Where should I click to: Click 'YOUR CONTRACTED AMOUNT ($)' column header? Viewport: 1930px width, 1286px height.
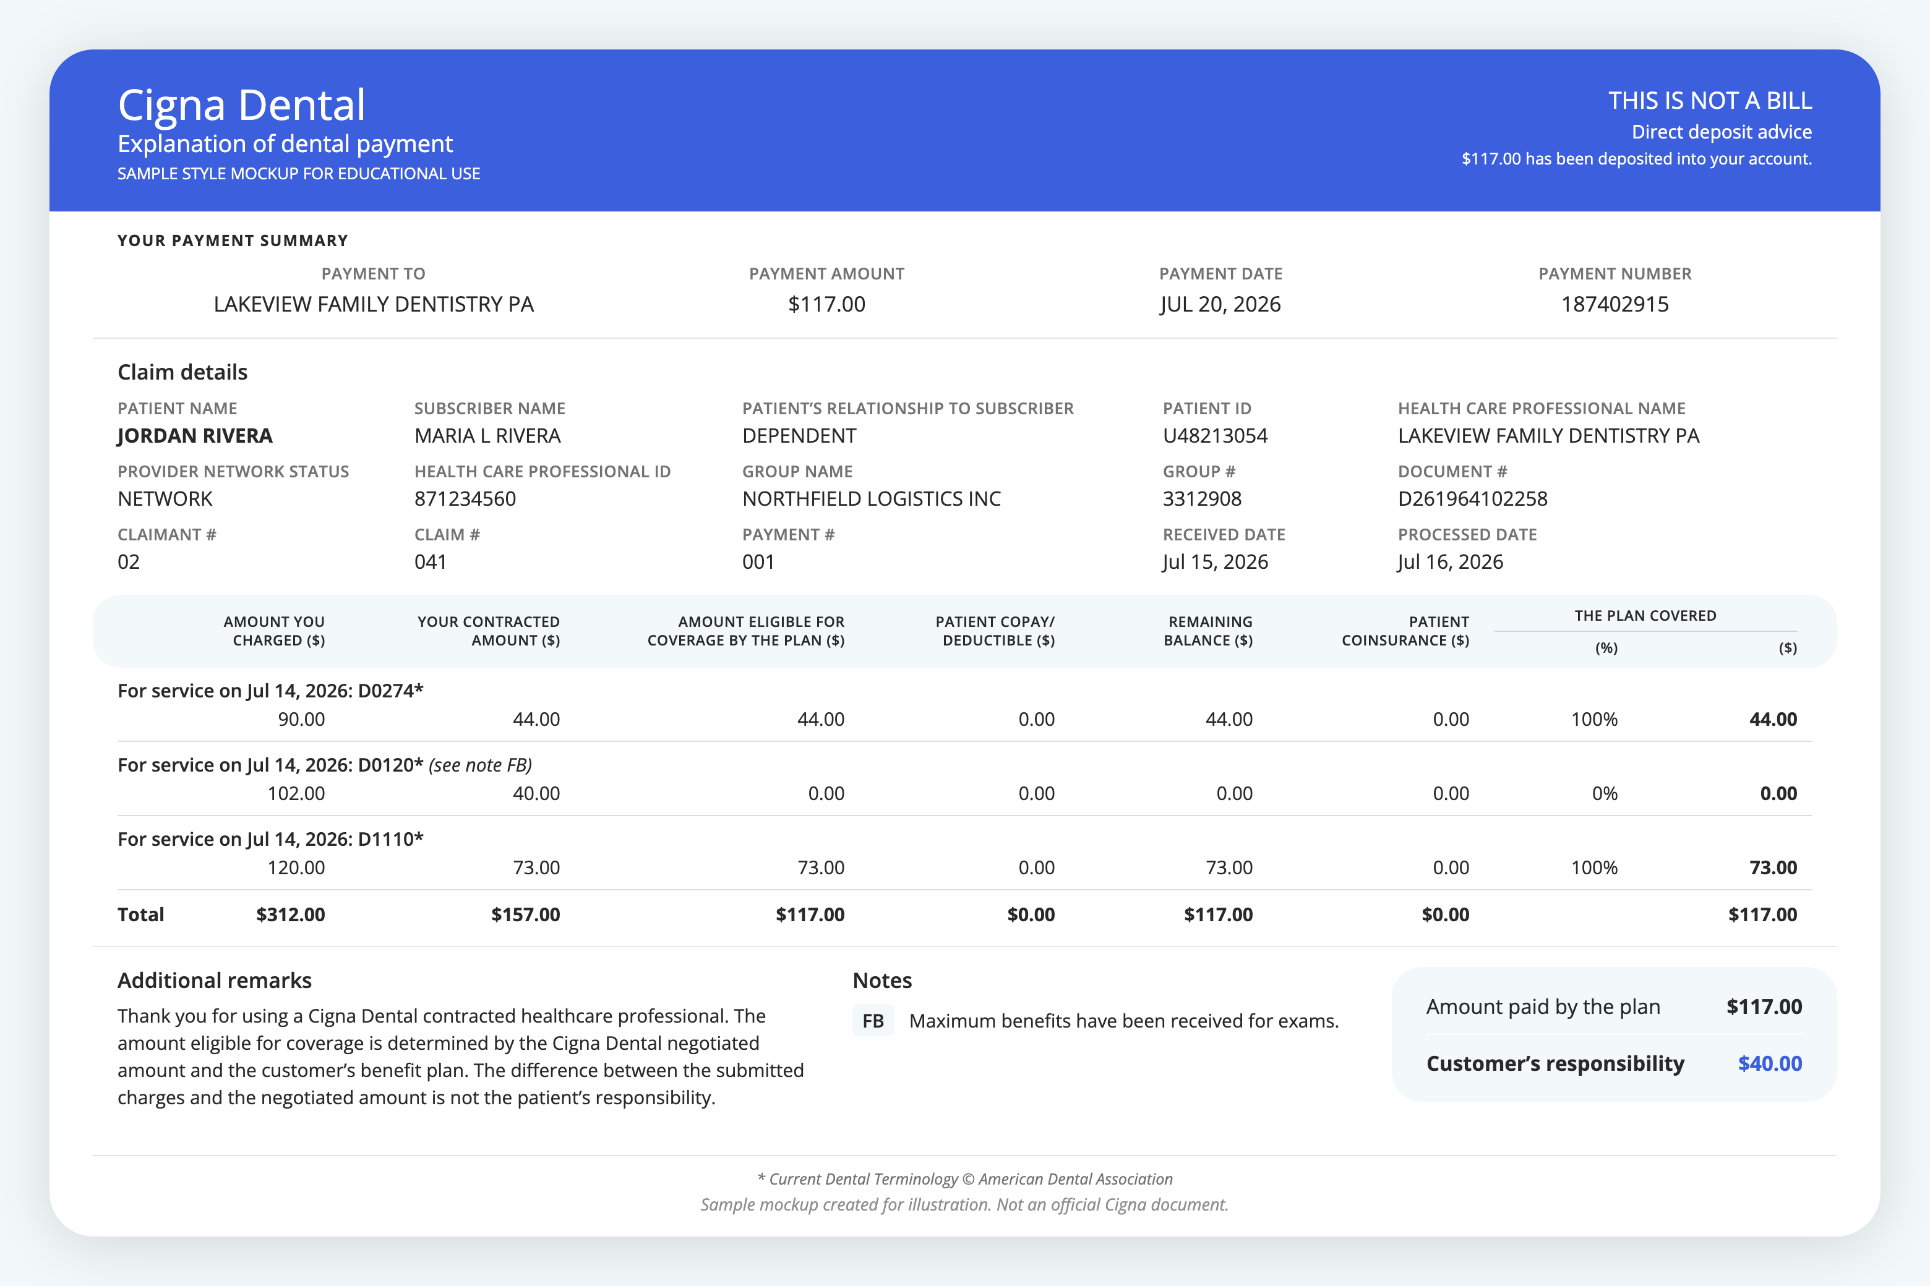coord(488,631)
